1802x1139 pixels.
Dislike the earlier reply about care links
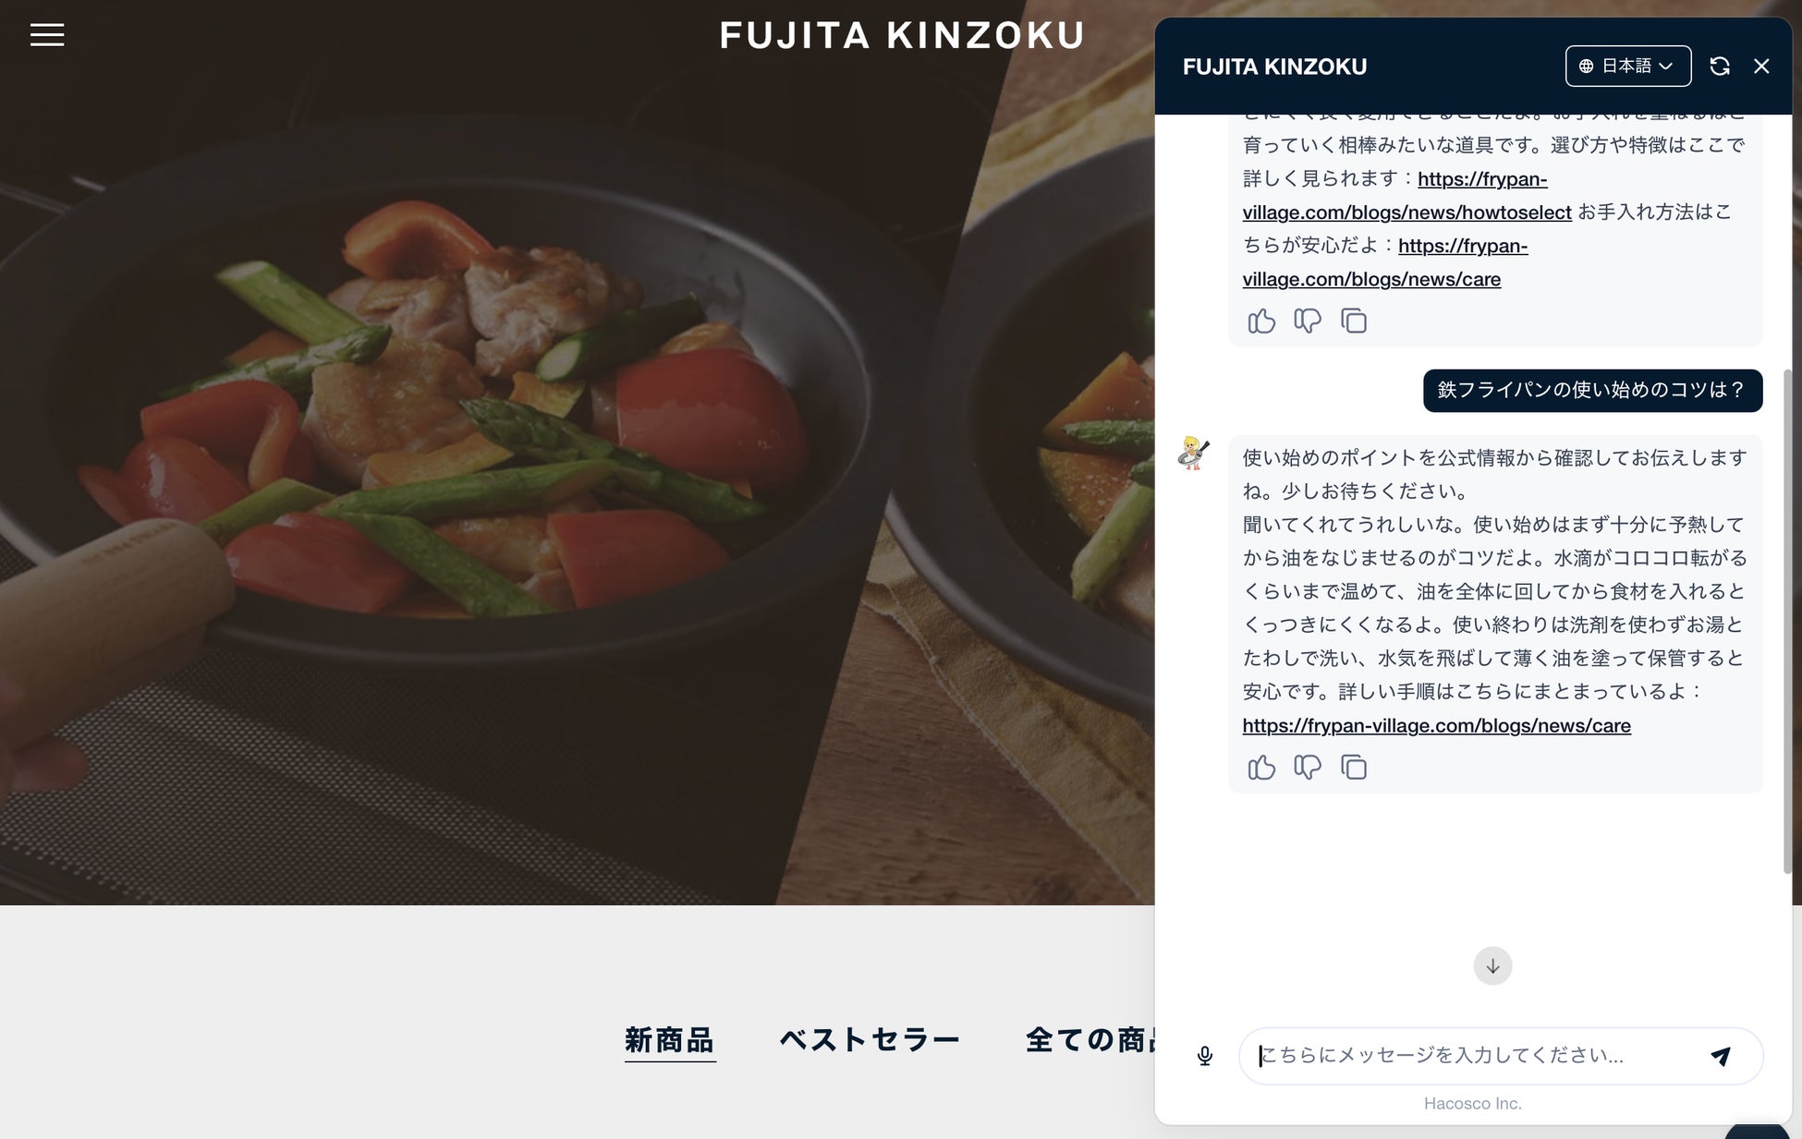[1308, 321]
